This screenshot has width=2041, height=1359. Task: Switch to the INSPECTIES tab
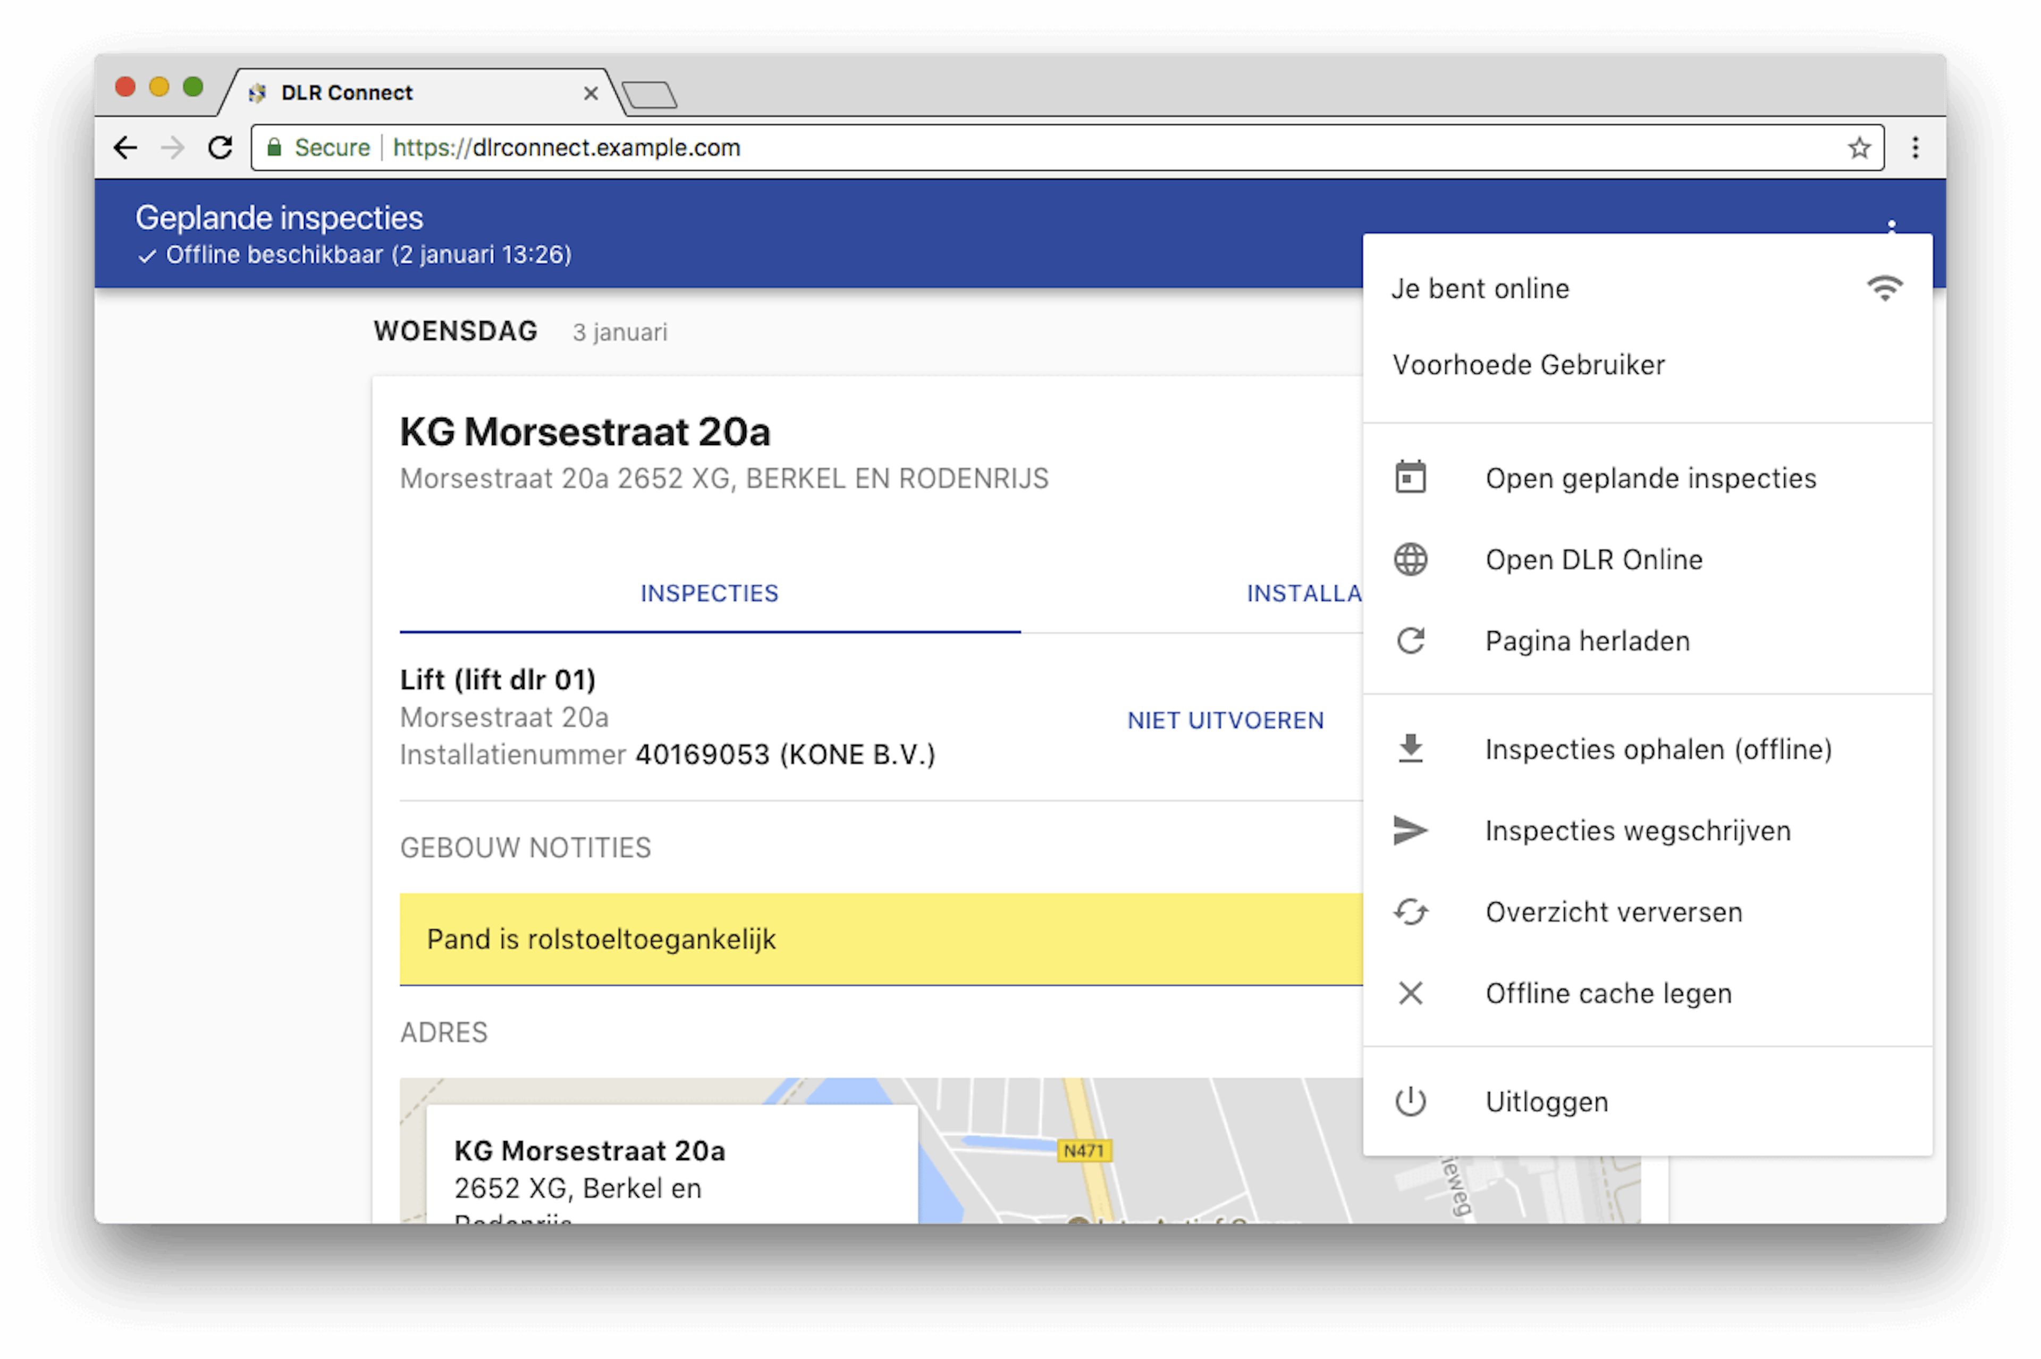[709, 593]
